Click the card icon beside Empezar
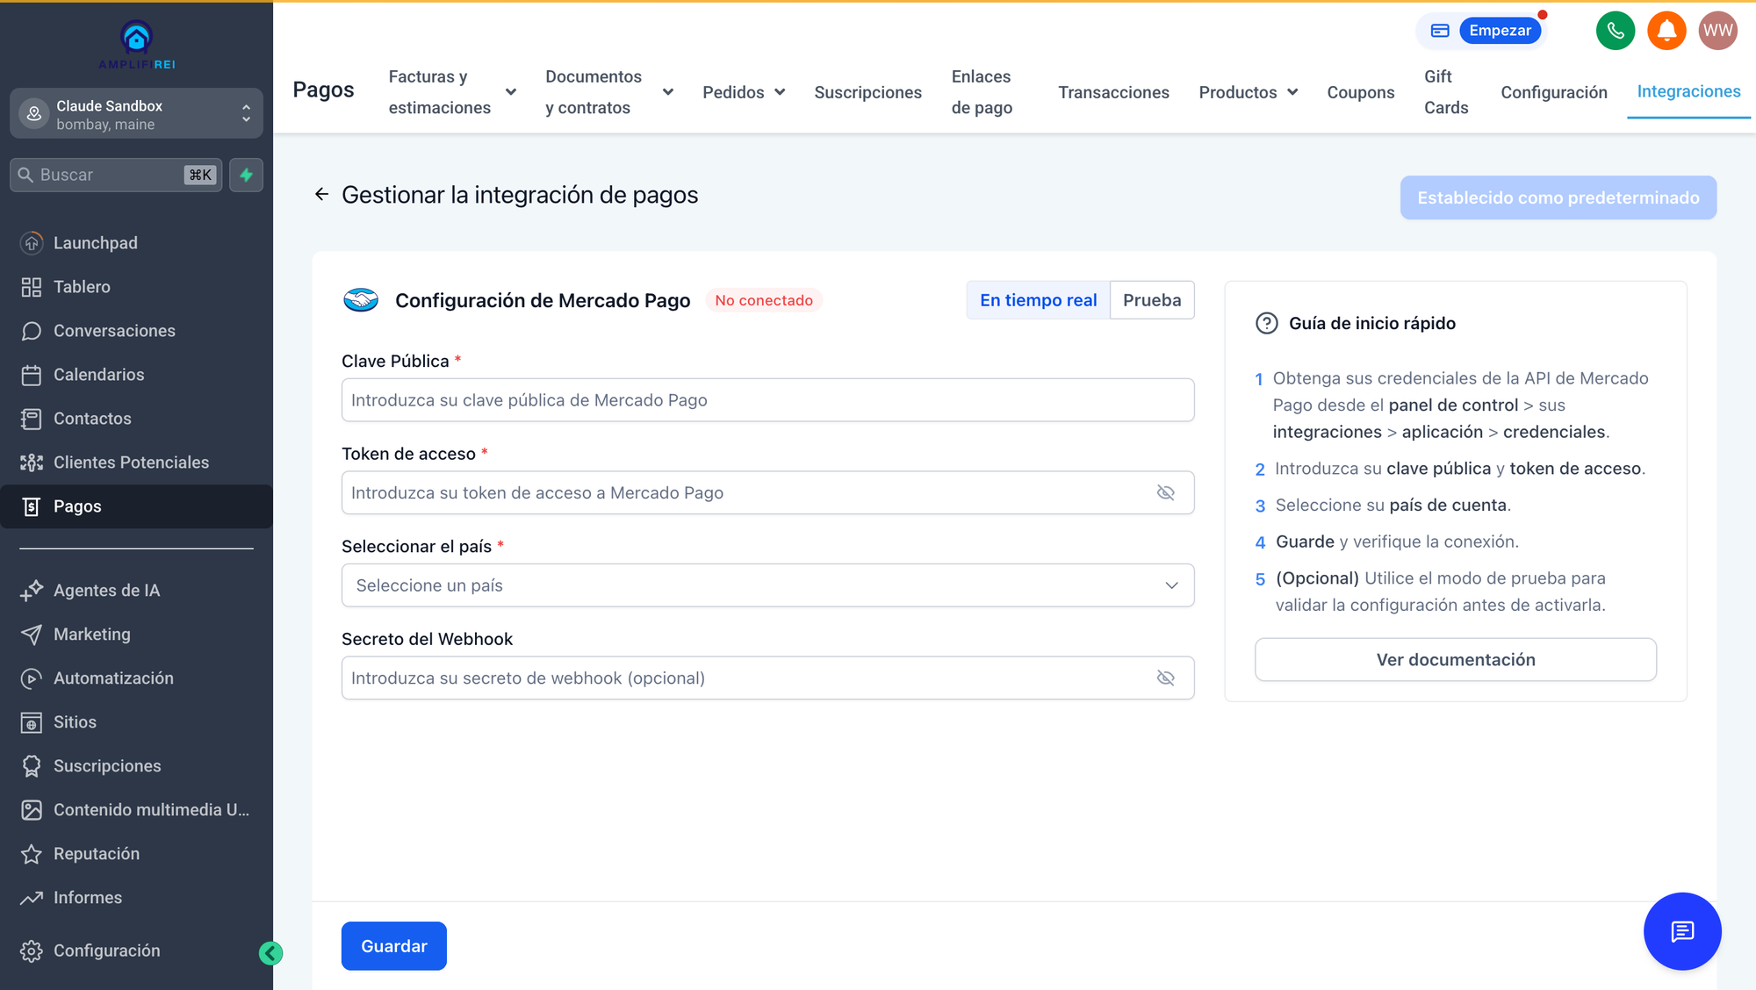 click(1440, 31)
